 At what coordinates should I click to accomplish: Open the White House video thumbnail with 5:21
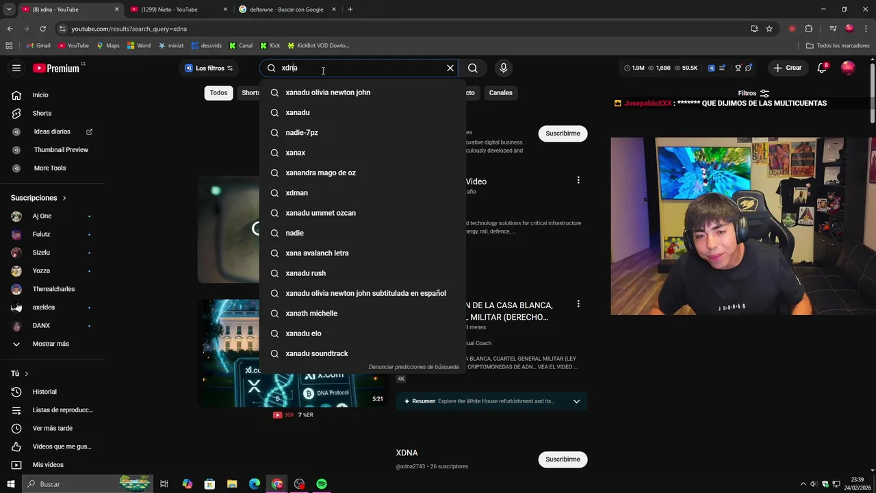(292, 353)
